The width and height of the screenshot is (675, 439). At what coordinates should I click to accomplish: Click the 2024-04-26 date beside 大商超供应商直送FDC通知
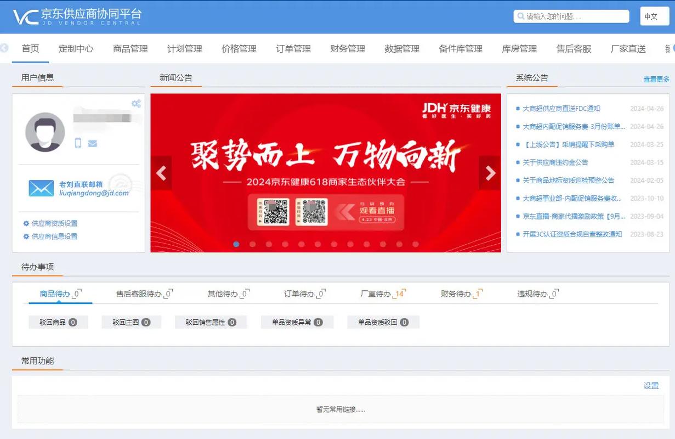646,109
